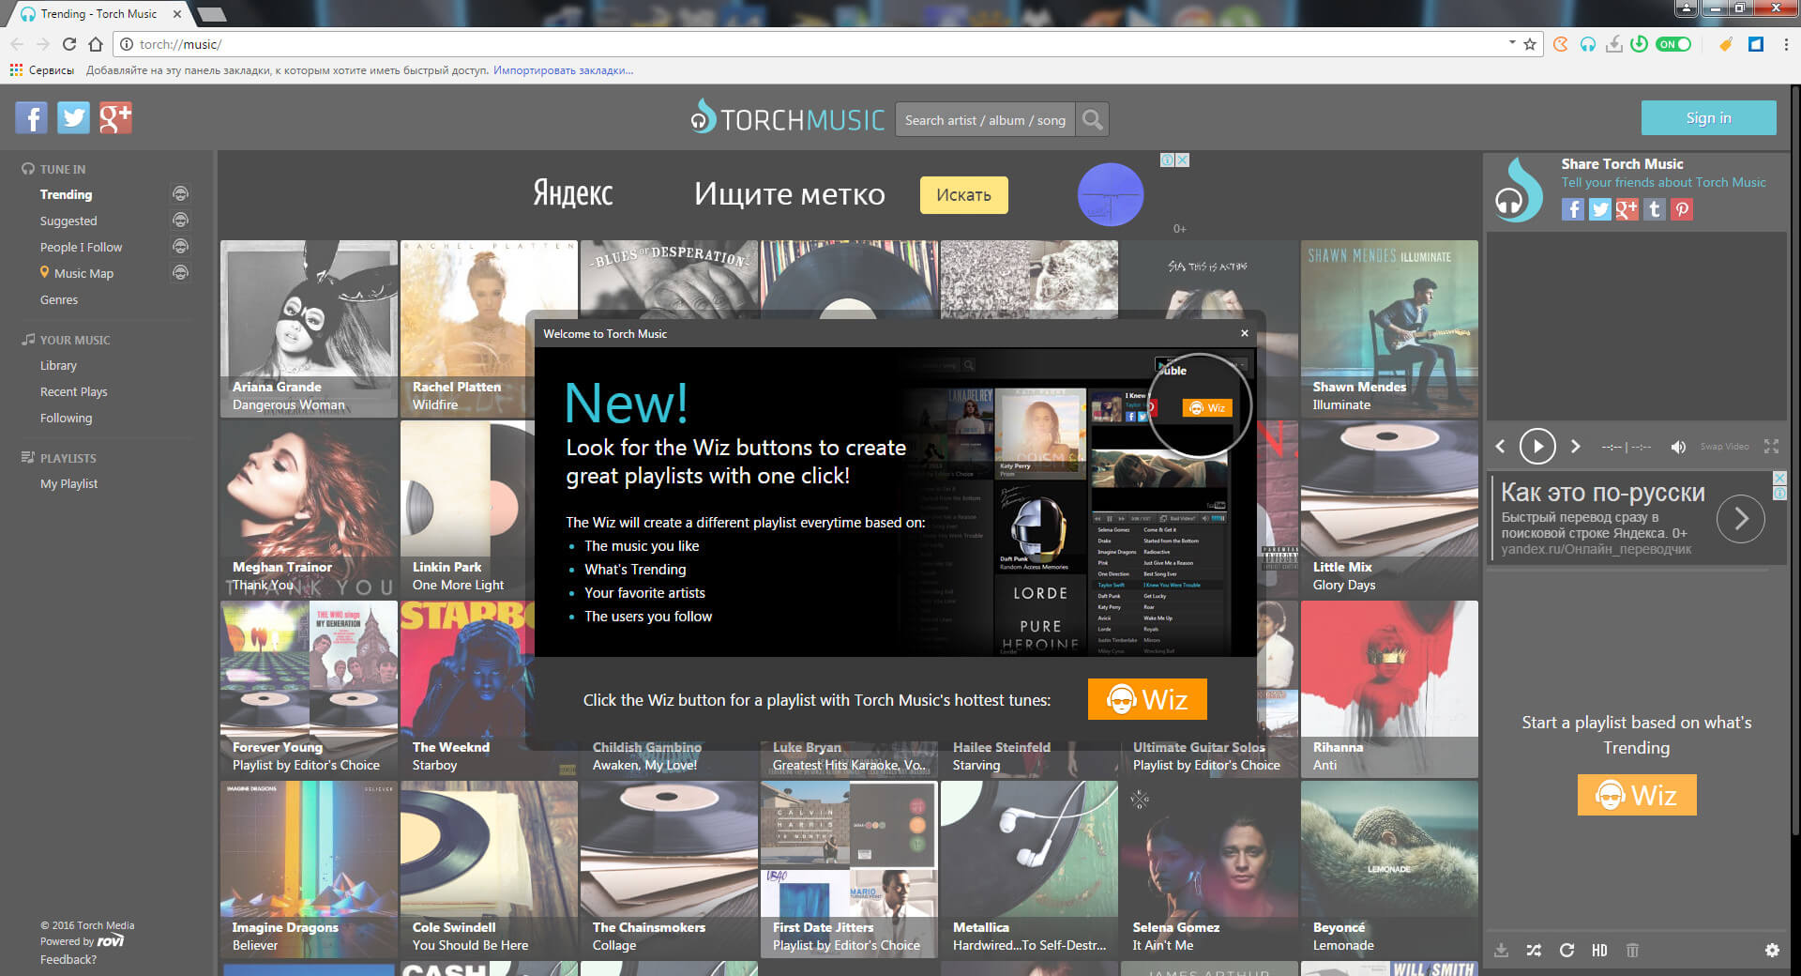Open Genres in the sidebar
The image size is (1801, 976).
coord(59,299)
